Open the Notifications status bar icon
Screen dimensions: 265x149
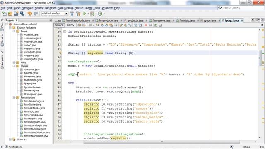tap(6, 147)
